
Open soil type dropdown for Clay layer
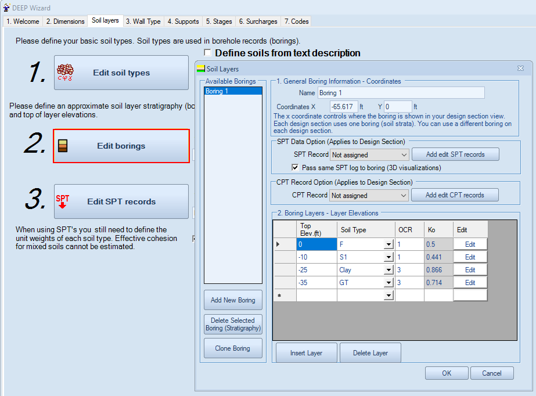(x=388, y=270)
